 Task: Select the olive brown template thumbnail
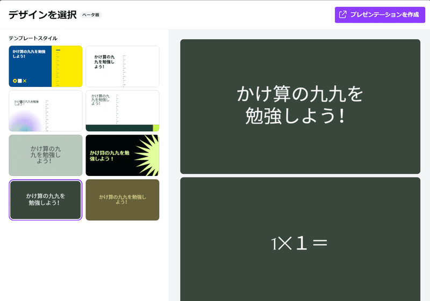pos(123,200)
